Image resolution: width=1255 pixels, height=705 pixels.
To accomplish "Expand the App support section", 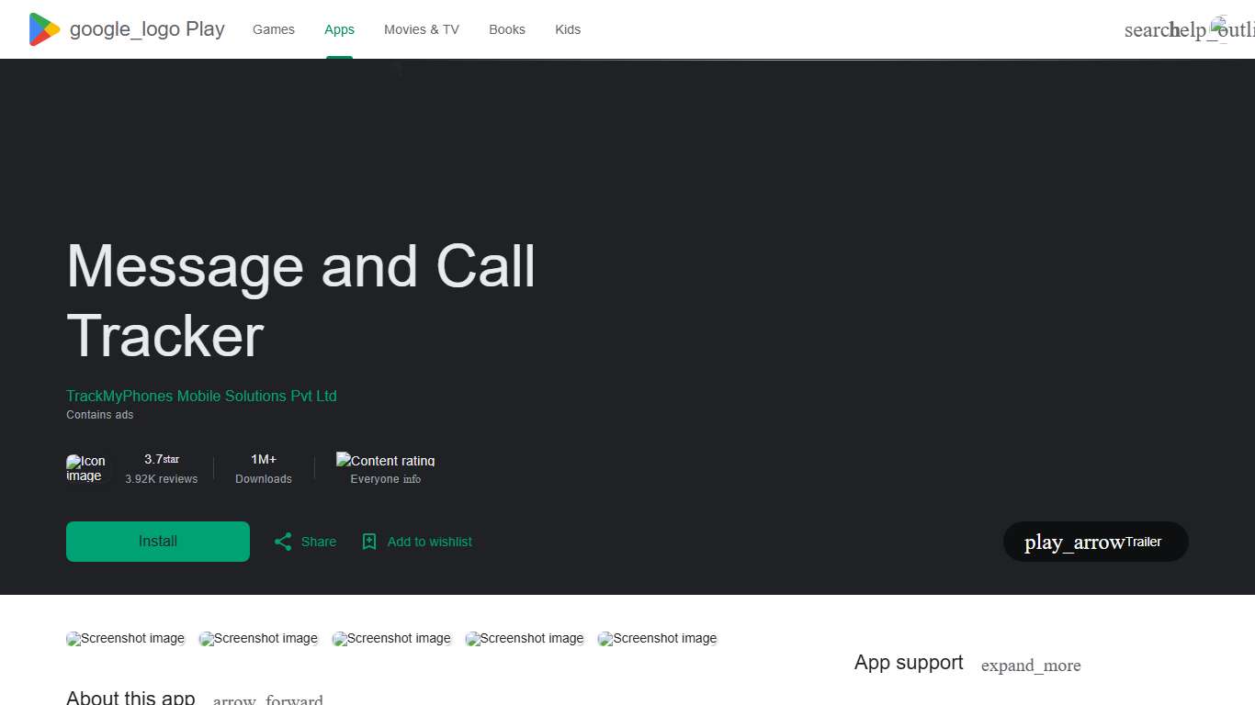I will (1031, 666).
